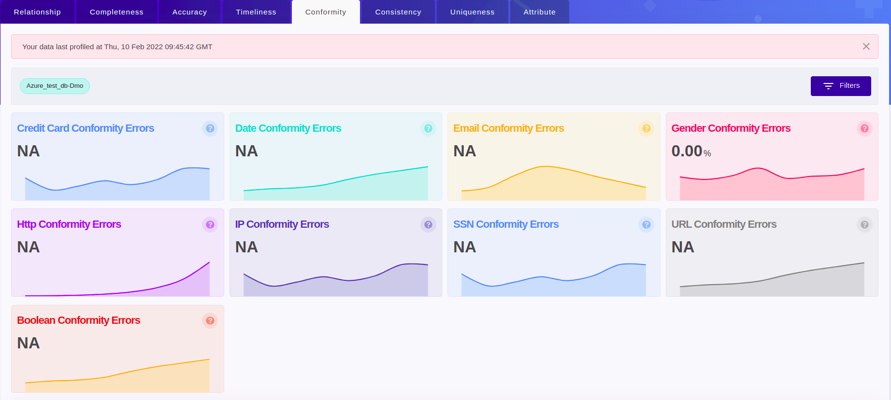Viewport: 891px width, 400px height.
Task: Click help icon on Date Conformity Errors
Action: [x=428, y=128]
